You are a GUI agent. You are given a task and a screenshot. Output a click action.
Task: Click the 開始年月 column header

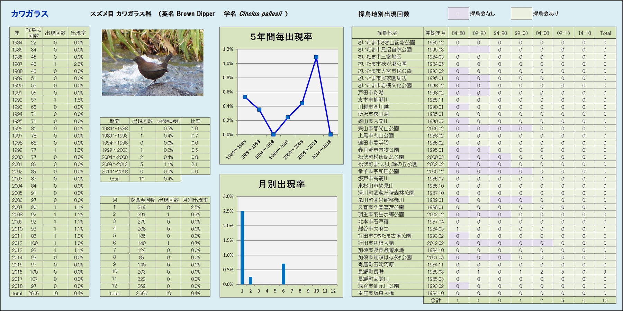(x=435, y=33)
